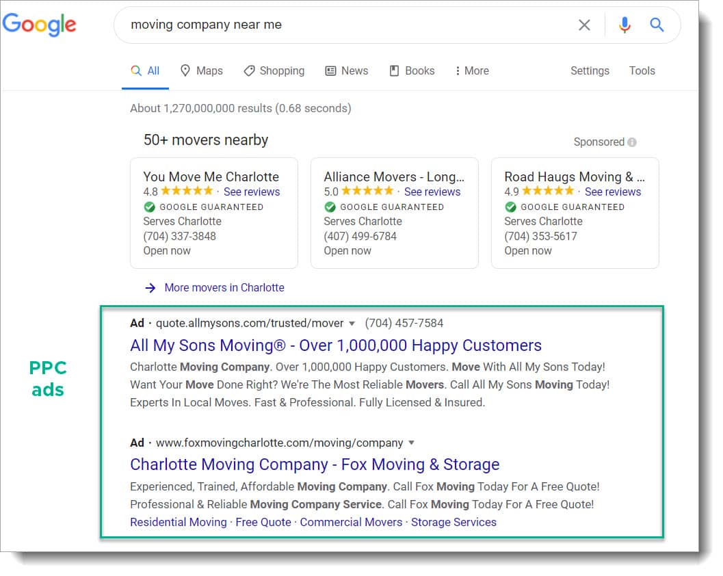Screen dimensions: 723x576
Task: Click the Sponsored info icon
Action: pyautogui.click(x=632, y=142)
